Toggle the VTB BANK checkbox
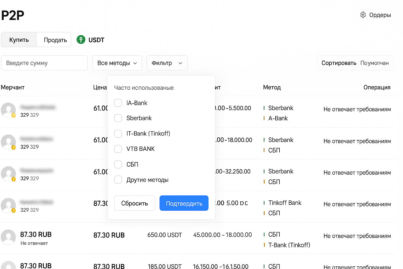The image size is (403, 269). click(118, 149)
